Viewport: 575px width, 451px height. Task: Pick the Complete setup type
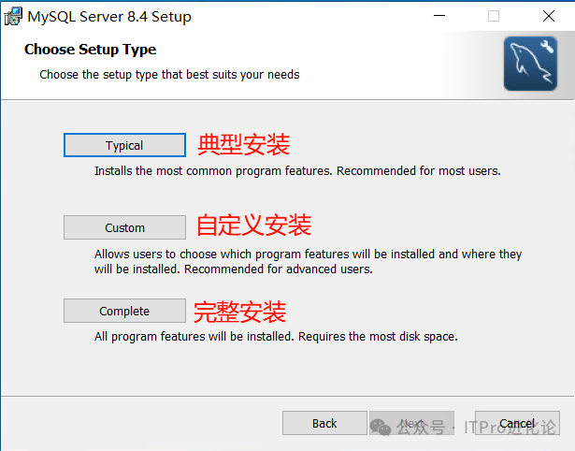click(124, 311)
